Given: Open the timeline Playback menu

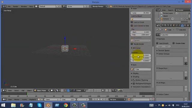Looking at the screenshot, I should pos(32,100).
